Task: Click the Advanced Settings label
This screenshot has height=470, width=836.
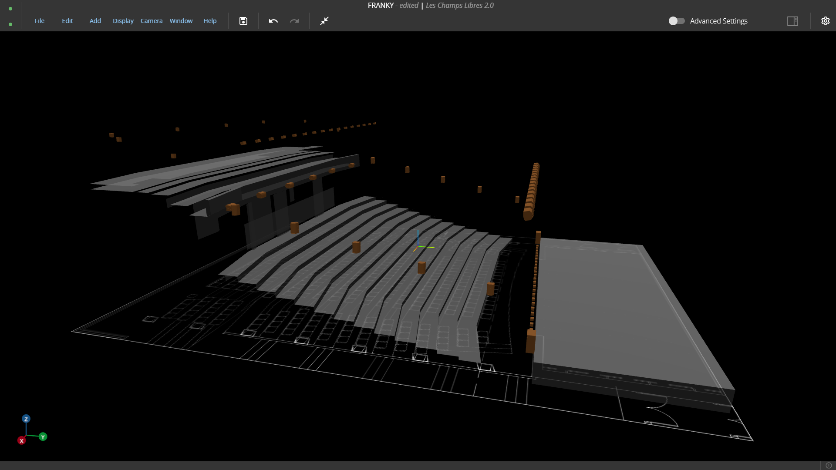Action: [718, 21]
